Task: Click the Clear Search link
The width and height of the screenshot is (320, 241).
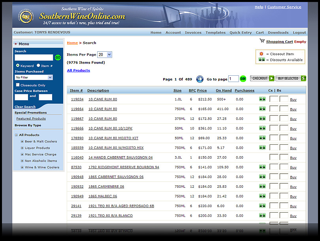Action: [25, 106]
